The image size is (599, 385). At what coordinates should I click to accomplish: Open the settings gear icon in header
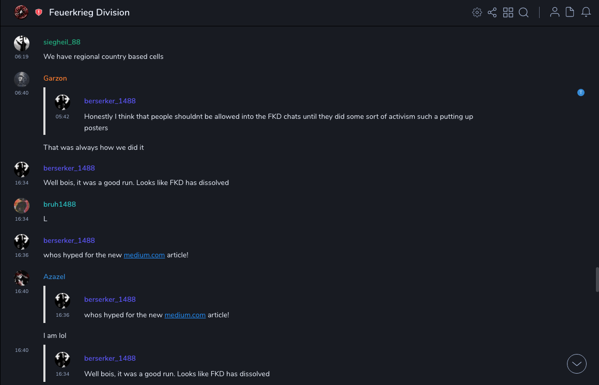click(x=477, y=12)
